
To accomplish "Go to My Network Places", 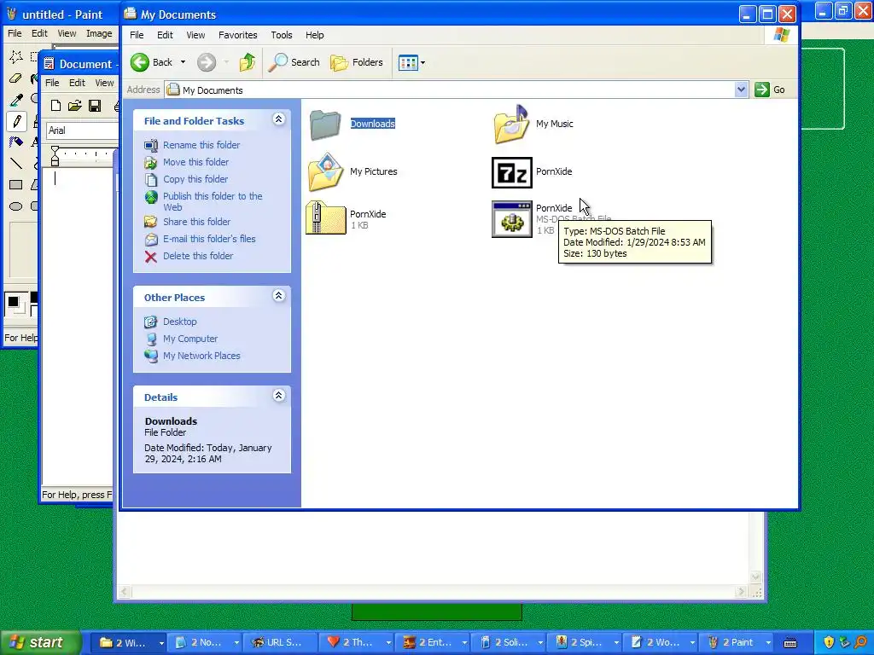I will coord(201,356).
